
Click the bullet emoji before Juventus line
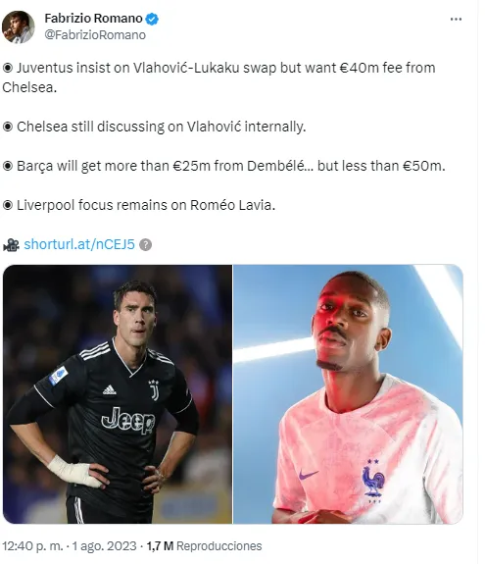pyautogui.click(x=8, y=68)
